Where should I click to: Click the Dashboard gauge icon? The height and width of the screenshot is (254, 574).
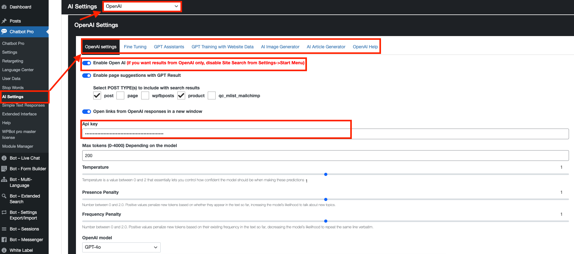[4, 7]
